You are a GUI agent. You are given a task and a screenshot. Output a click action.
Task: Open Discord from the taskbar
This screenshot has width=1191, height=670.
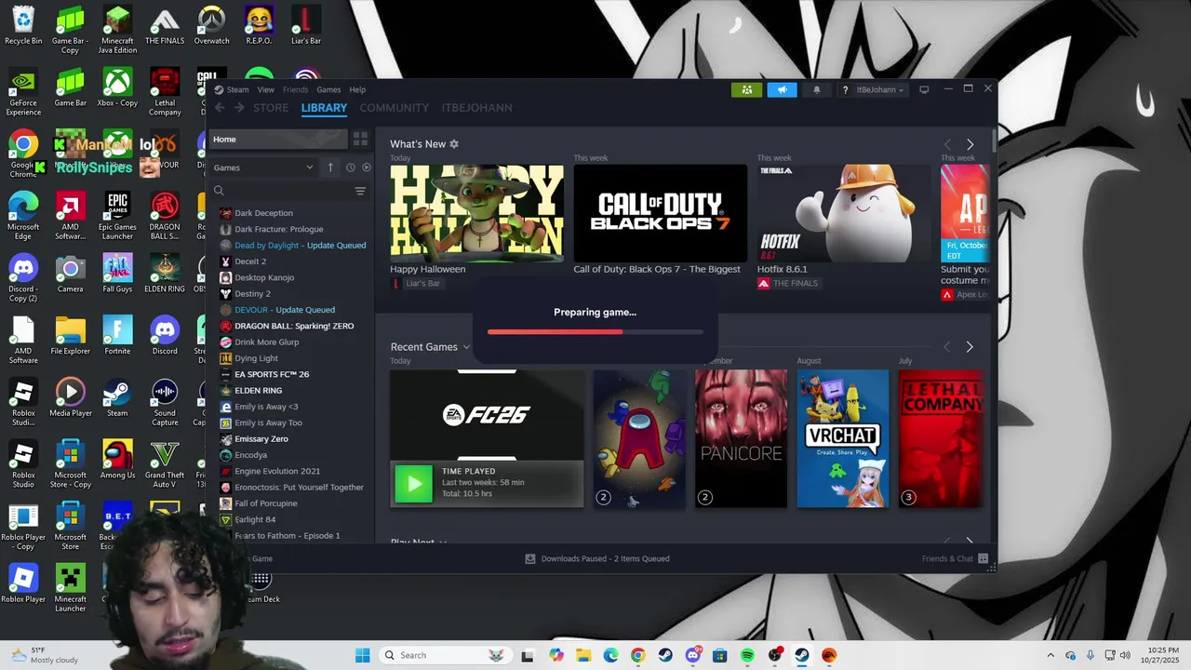pos(692,655)
